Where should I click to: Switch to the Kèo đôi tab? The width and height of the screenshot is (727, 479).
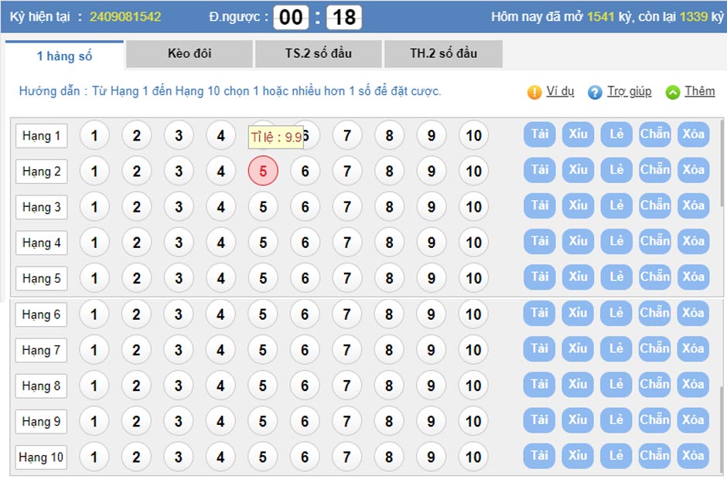click(189, 54)
